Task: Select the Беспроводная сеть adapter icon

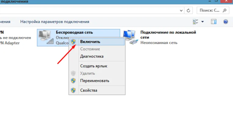Action: point(46,37)
